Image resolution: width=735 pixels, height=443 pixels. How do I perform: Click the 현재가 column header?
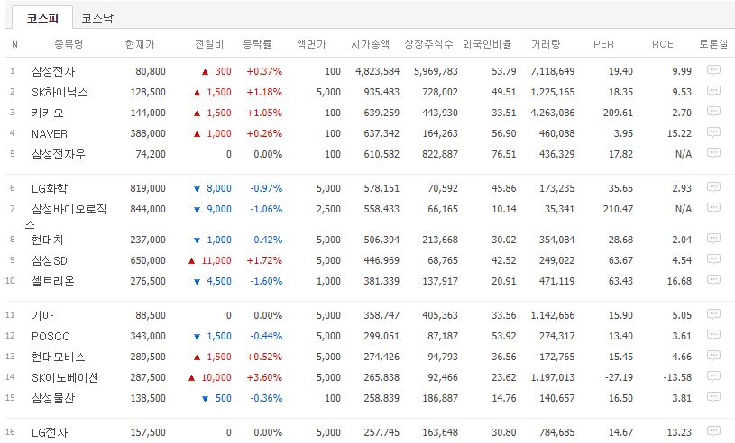tap(140, 44)
